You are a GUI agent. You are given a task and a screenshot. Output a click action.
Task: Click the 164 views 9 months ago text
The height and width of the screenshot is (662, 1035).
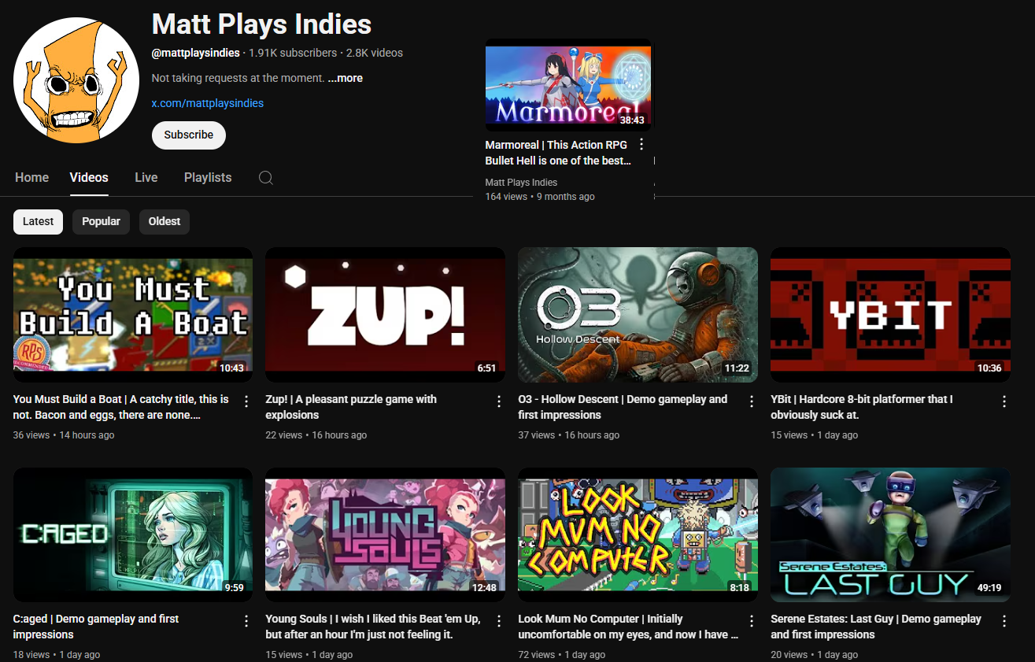(540, 197)
